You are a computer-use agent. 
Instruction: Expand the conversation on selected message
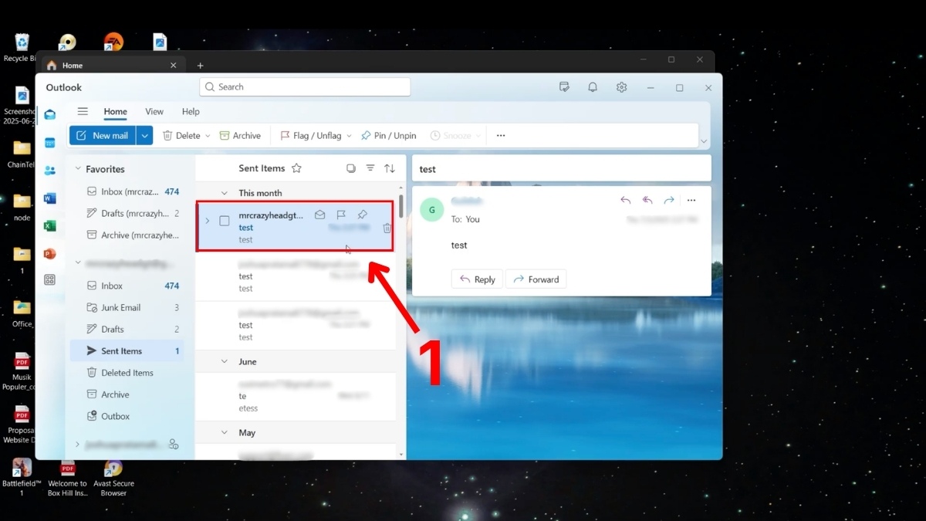pyautogui.click(x=207, y=221)
